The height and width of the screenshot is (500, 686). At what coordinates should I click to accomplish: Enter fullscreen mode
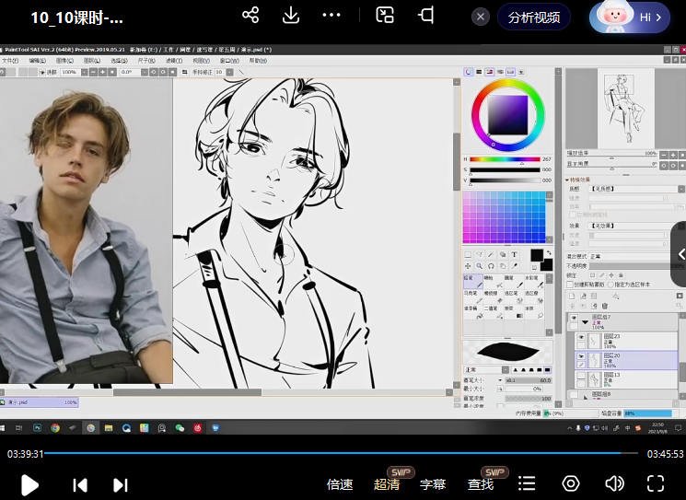[x=655, y=484]
